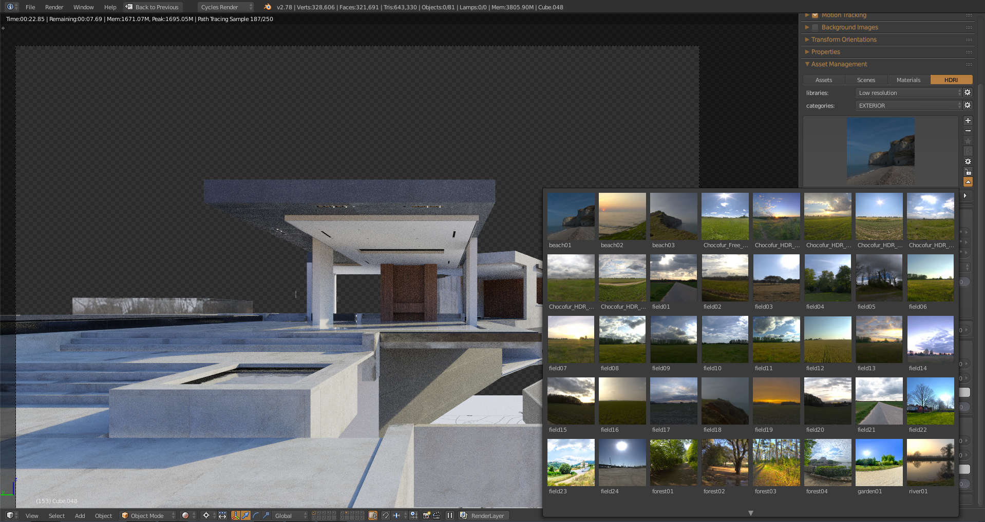The image size is (985, 522).
Task: Open the Window menu
Action: tap(83, 7)
